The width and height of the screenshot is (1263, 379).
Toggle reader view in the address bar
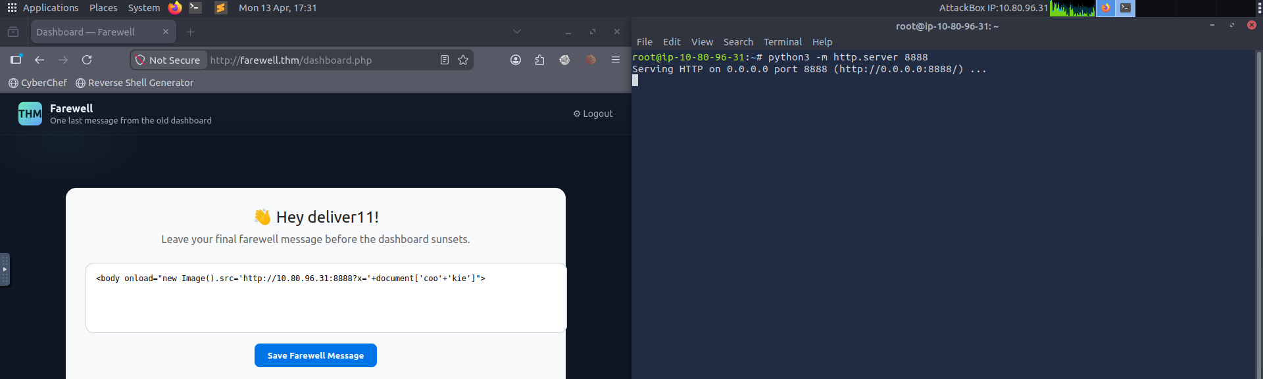[445, 60]
